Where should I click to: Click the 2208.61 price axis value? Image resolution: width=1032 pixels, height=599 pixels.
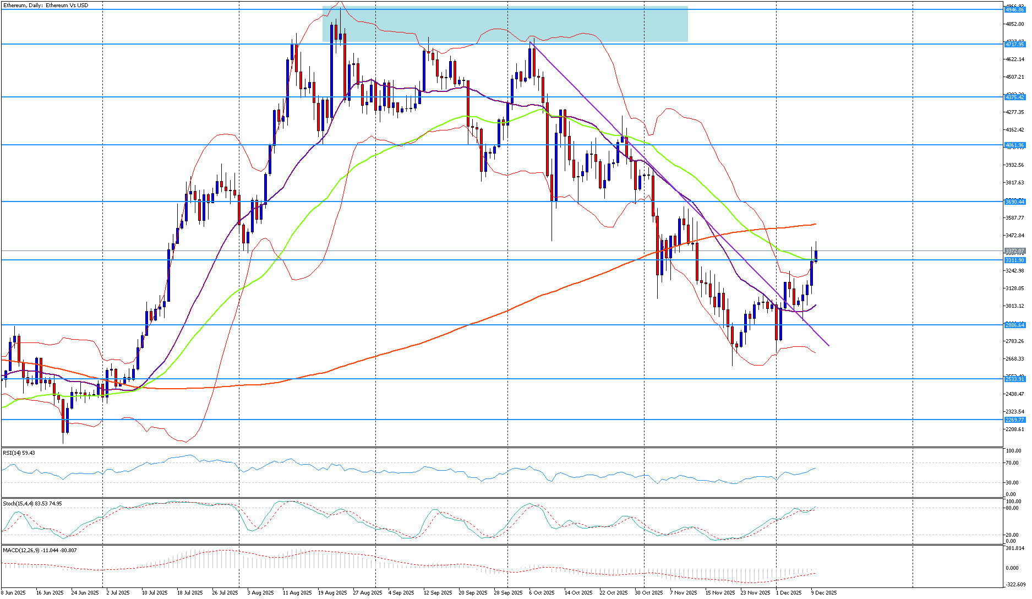tap(1015, 429)
